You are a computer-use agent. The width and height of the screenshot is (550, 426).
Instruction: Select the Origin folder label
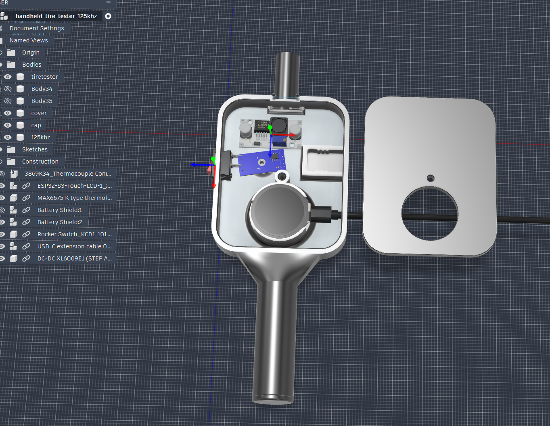point(31,52)
